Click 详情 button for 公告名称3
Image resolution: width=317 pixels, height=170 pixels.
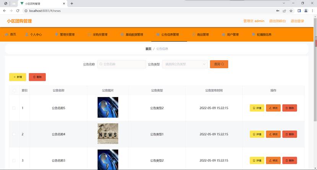pyautogui.click(x=257, y=160)
